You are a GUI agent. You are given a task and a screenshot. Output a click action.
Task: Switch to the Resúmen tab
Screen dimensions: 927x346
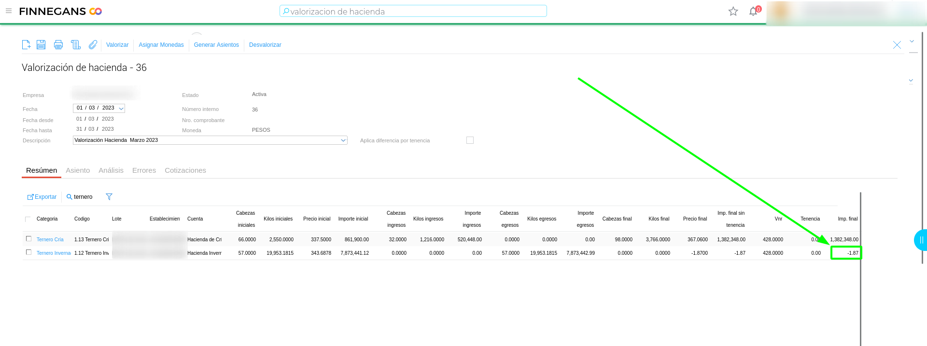[x=42, y=170]
